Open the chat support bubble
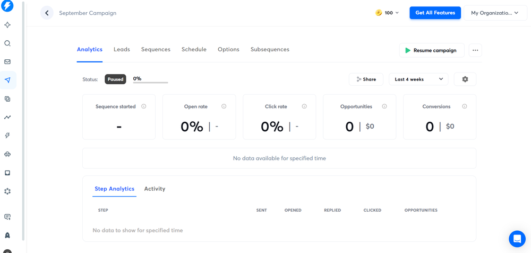Viewport: 531px width, 253px height. (517, 239)
